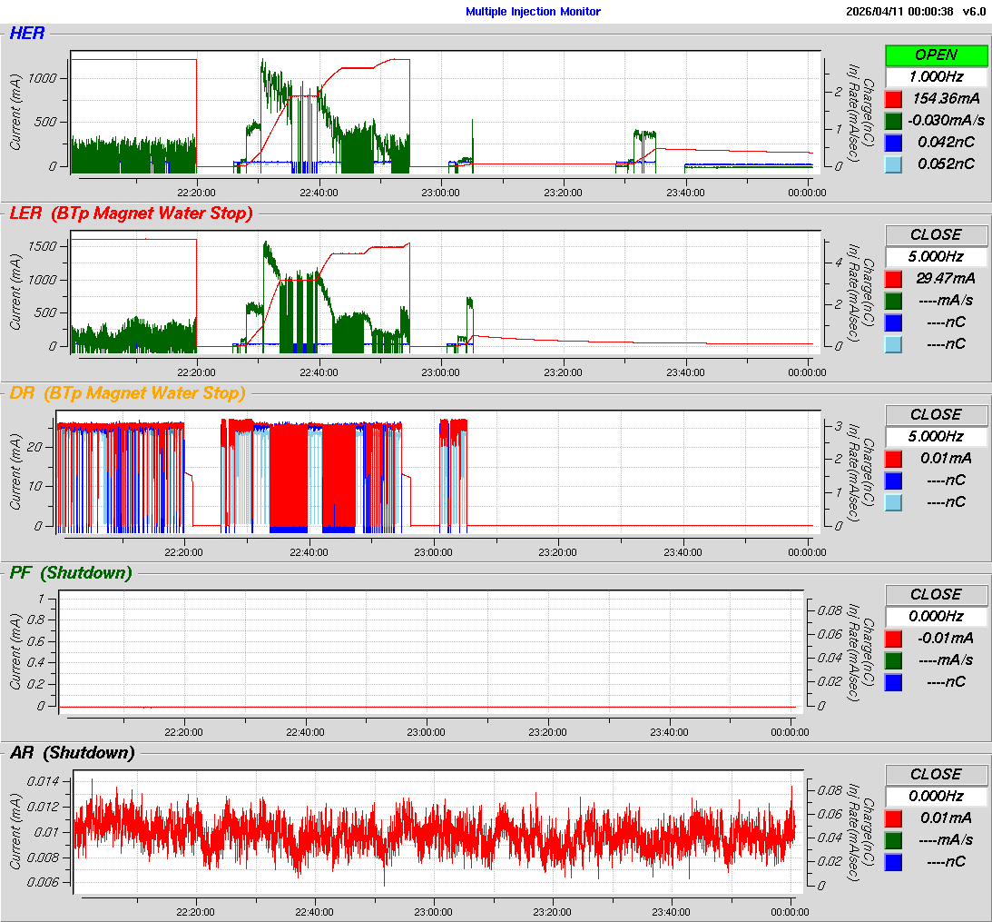Screen dimensions: 992x922
Task: Select the green swatch in PF legend
Action: point(894,660)
